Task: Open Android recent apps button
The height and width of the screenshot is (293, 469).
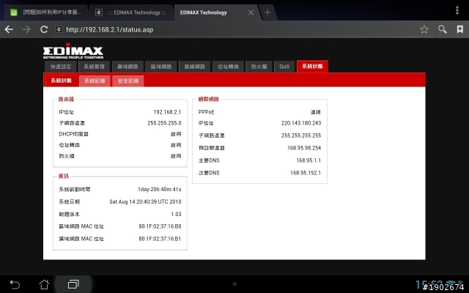Action: click(x=73, y=284)
